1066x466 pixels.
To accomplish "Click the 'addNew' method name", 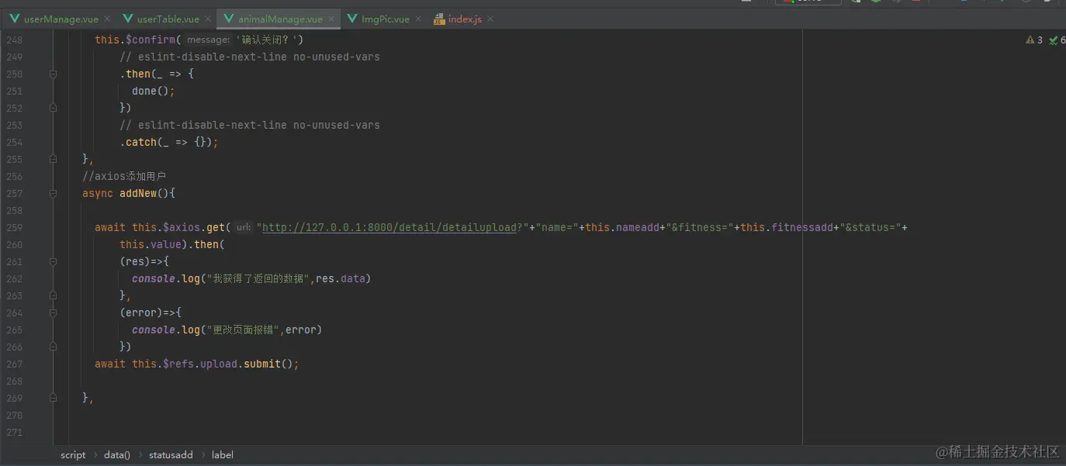I will pos(138,193).
